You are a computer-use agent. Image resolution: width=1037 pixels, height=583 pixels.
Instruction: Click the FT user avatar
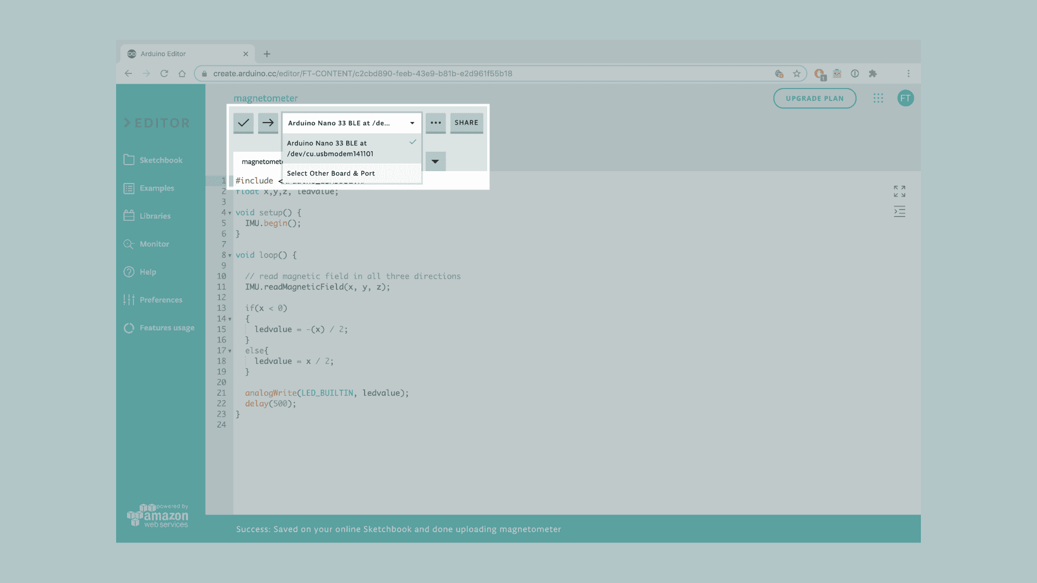click(x=905, y=98)
